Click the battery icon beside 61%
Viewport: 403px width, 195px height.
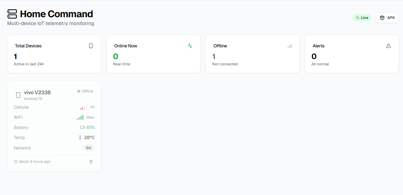82,127
